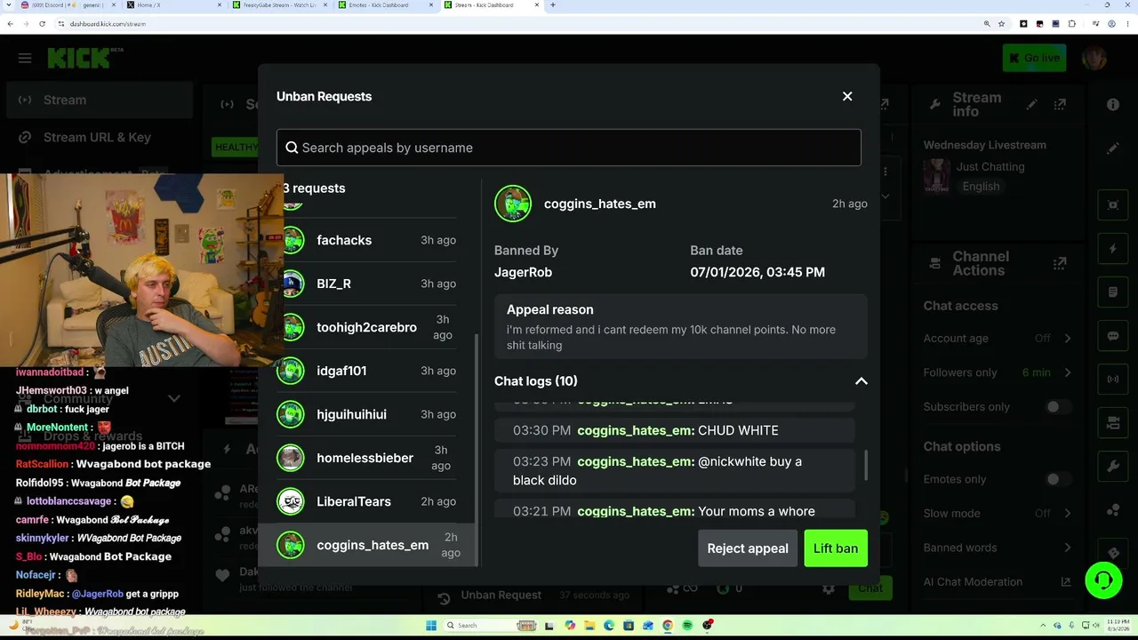This screenshot has height=640, width=1138.
Task: Lift ban for coggins_hates_em
Action: coord(836,548)
